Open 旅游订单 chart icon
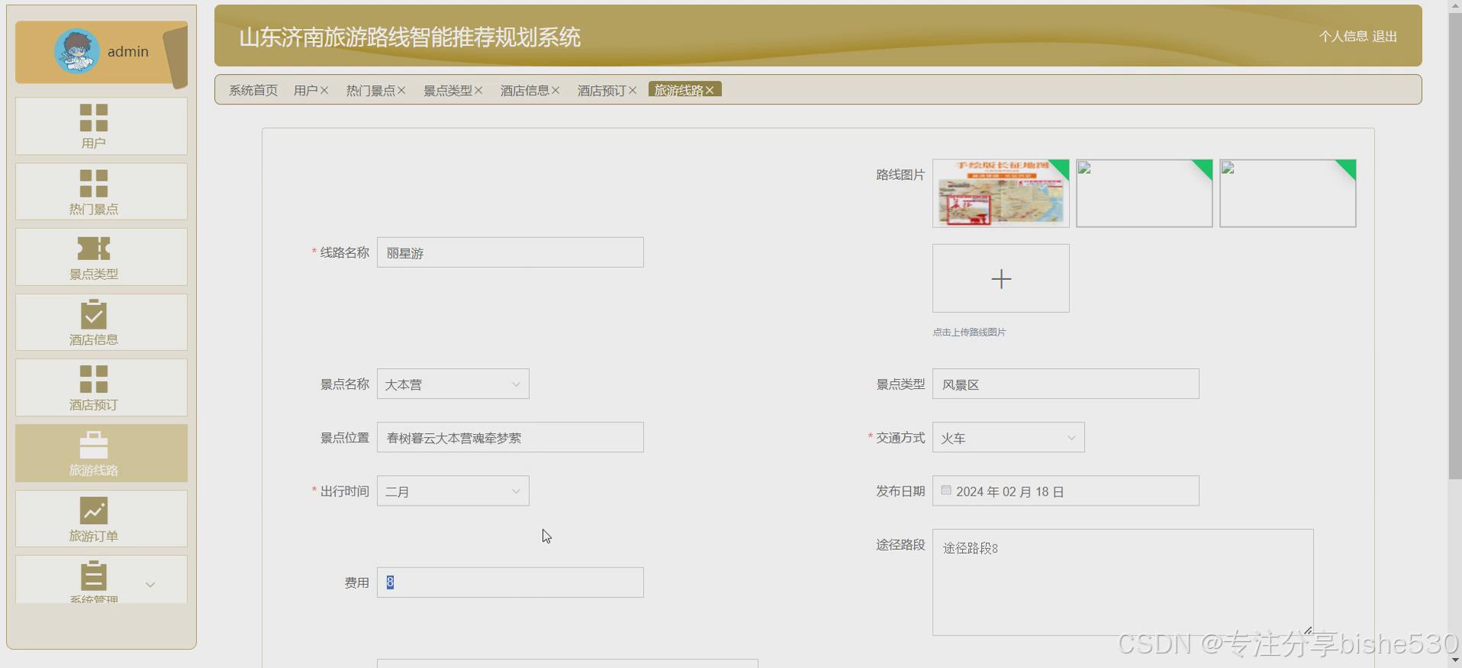 pyautogui.click(x=94, y=510)
